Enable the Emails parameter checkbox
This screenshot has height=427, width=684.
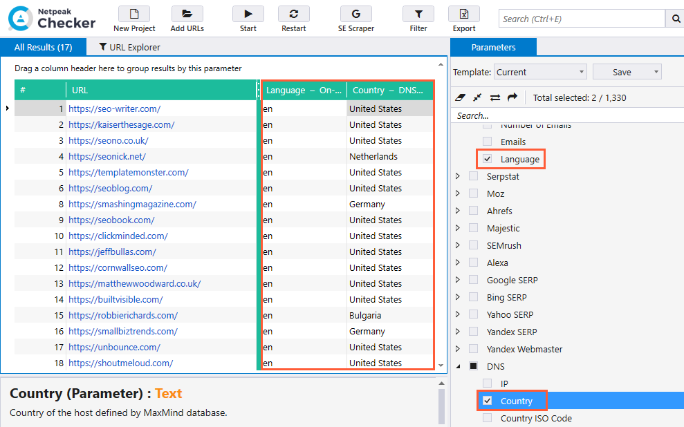click(488, 142)
